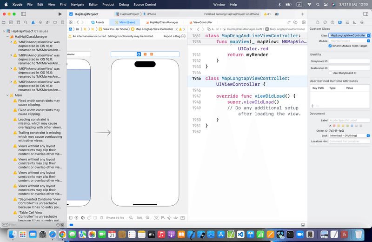Select the red document label color
This screenshot has width=372, height=242.
(334, 126)
